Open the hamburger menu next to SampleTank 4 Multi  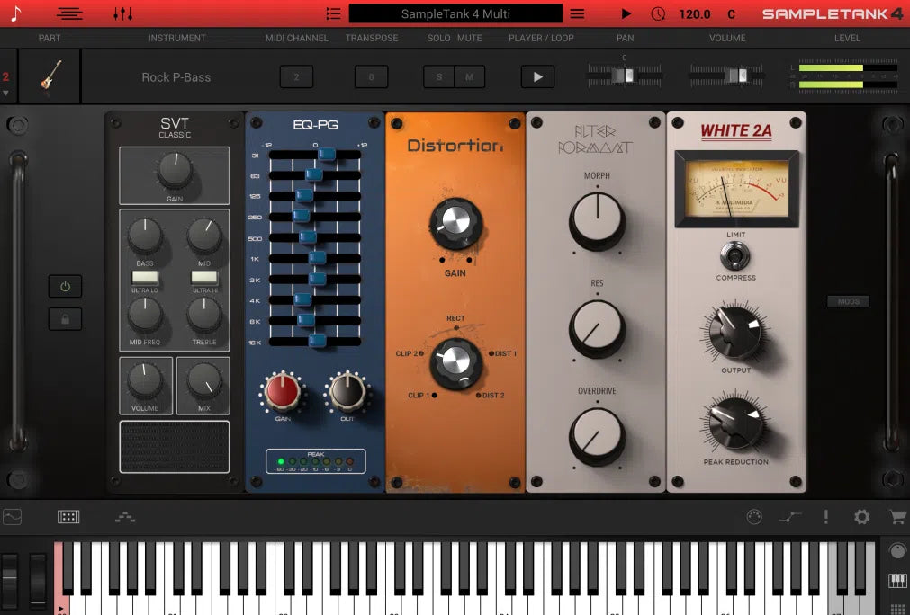pos(577,13)
